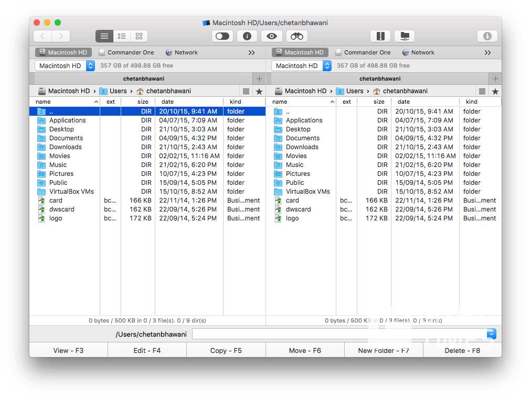
Task: Add new tab in right panel
Action: 495,79
